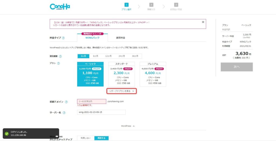The width and height of the screenshot is (276, 141).
Task: Open help icon next to 契約期間
Action: click(x=60, y=57)
